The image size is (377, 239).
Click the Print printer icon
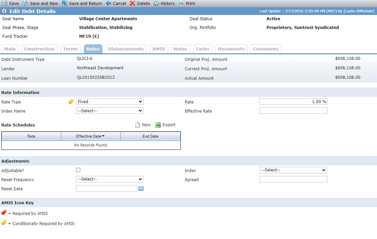coord(181,3)
